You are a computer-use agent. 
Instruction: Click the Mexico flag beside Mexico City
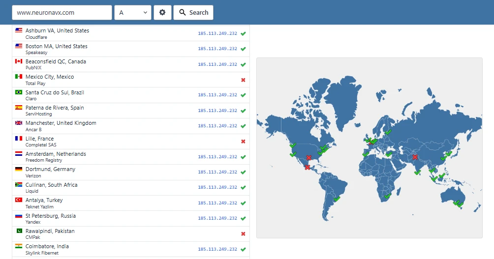coord(19,77)
